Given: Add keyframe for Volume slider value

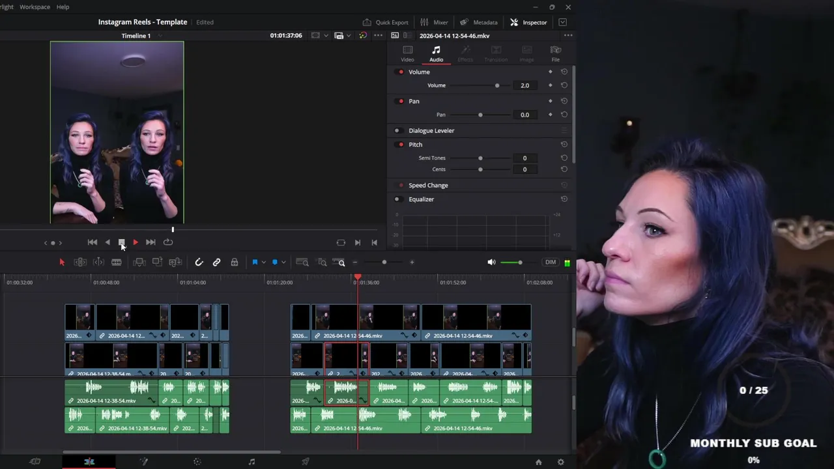Looking at the screenshot, I should tap(551, 85).
